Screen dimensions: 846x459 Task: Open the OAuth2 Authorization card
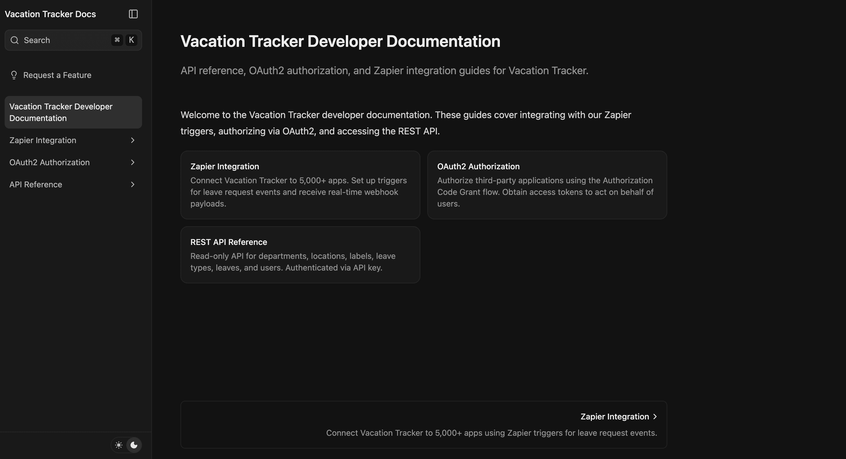(546, 184)
